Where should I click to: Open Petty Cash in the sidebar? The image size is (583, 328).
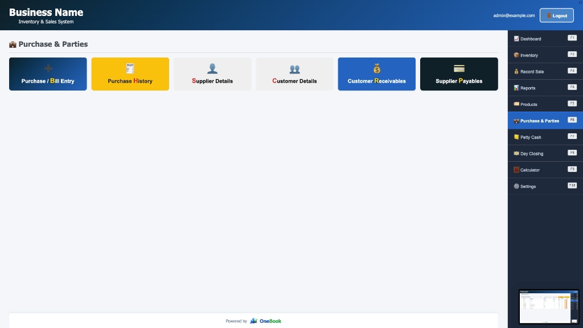[545, 137]
